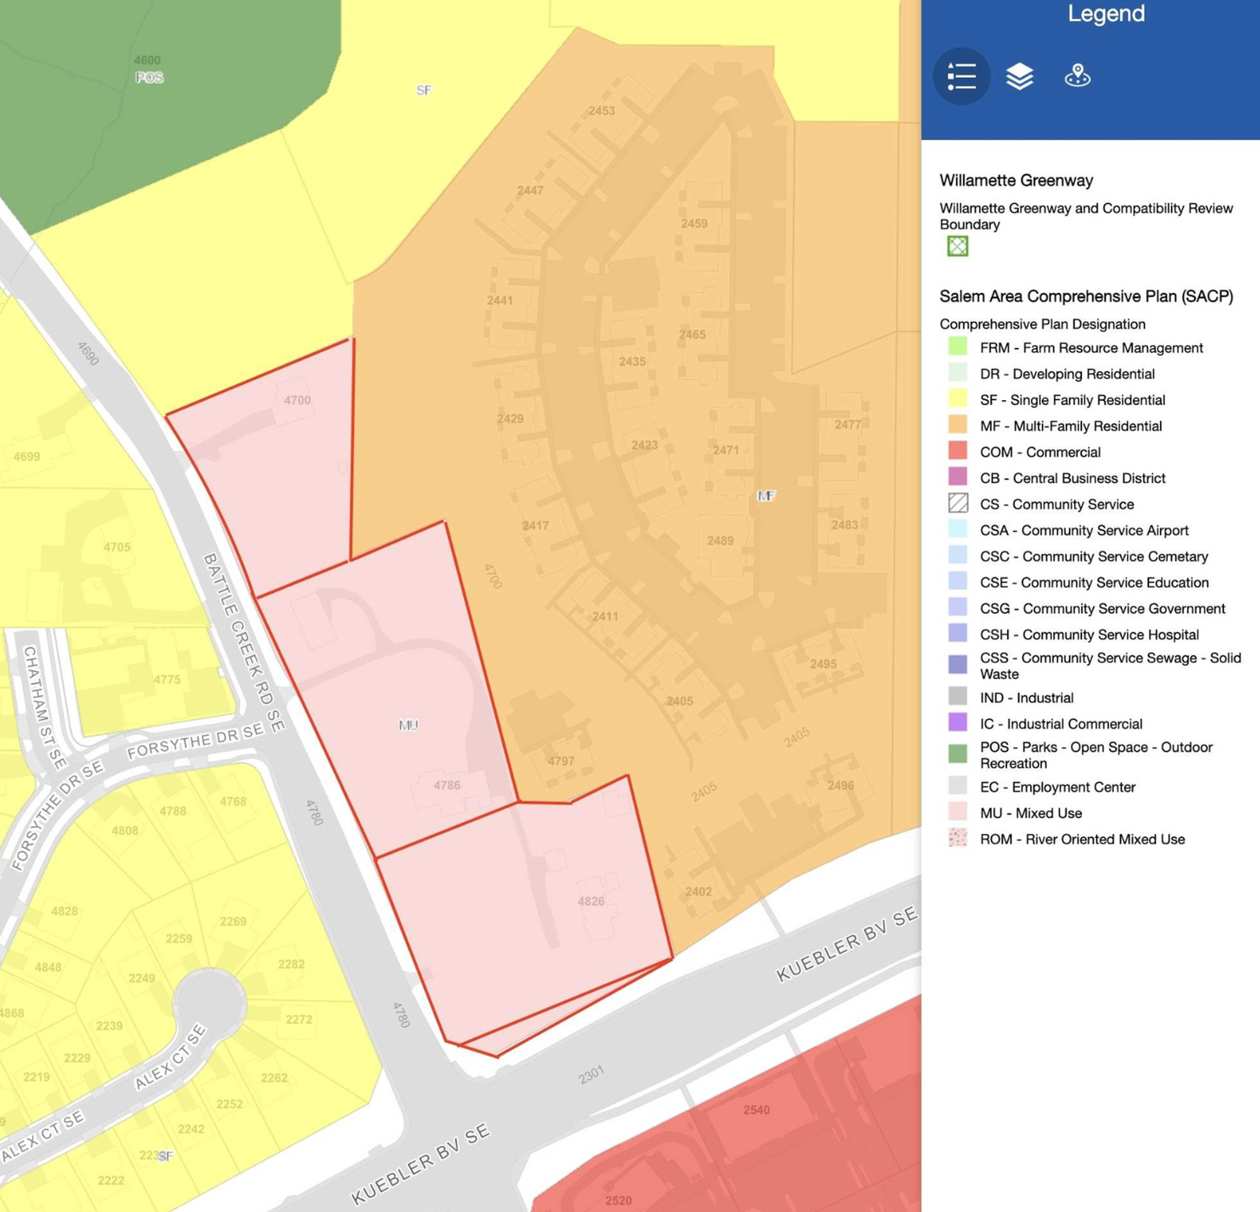This screenshot has height=1212, width=1260.
Task: Select parcel 4826 near Kuebler Blvd
Action: click(x=591, y=901)
